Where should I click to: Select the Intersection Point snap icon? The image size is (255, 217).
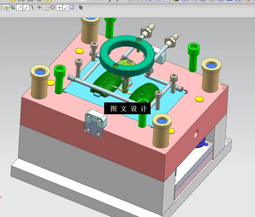coord(39,8)
